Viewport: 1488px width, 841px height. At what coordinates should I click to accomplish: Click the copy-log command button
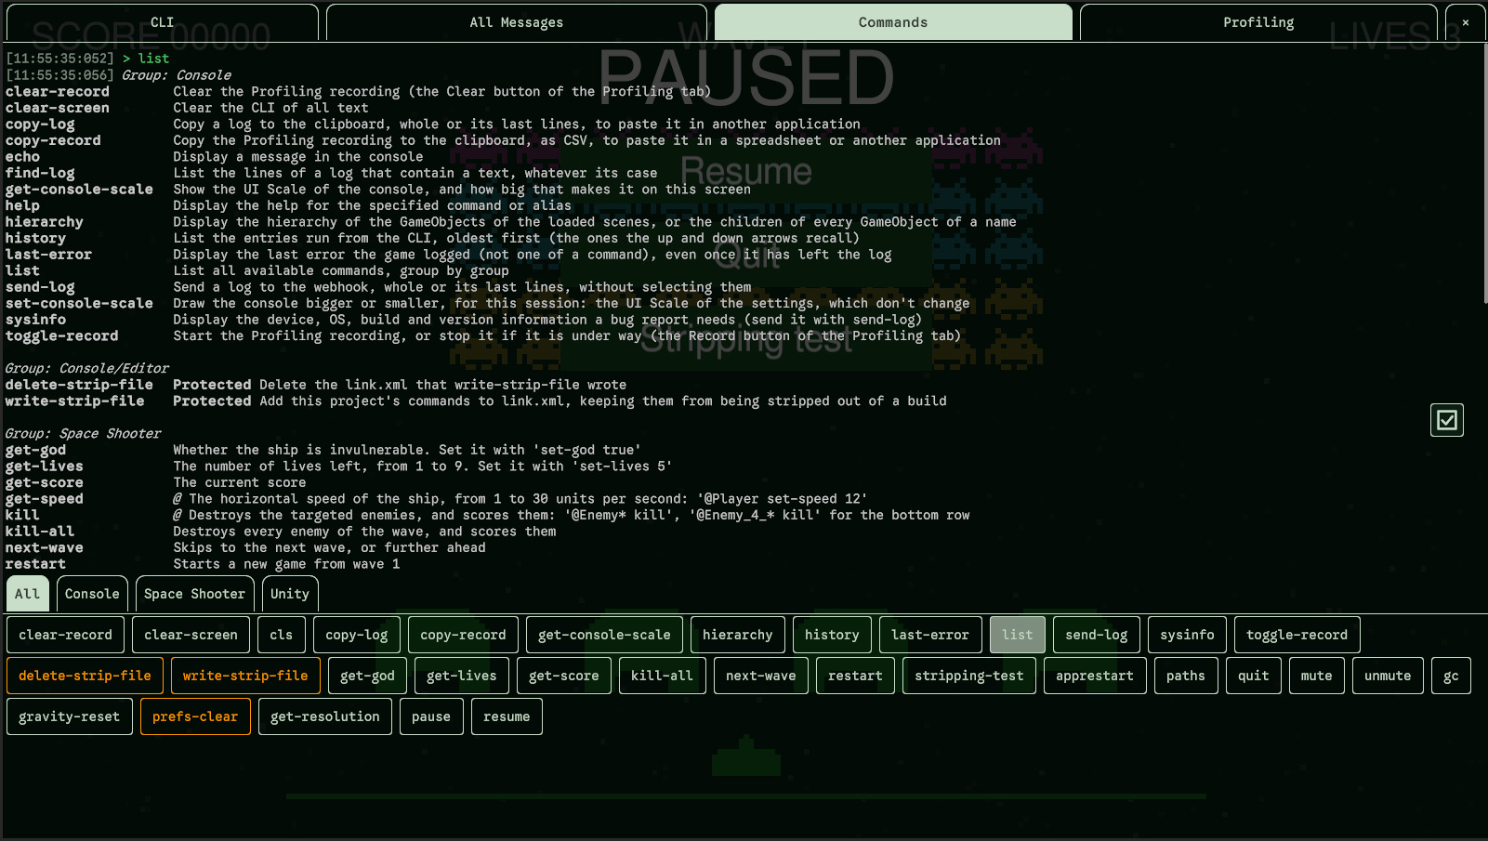tap(357, 635)
